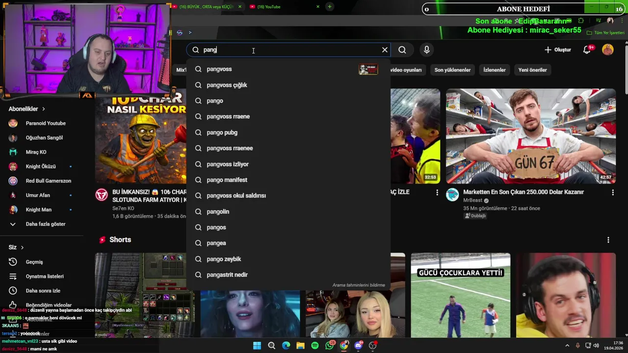
Task: Open options for the AÇ İZLE video
Action: click(x=437, y=193)
